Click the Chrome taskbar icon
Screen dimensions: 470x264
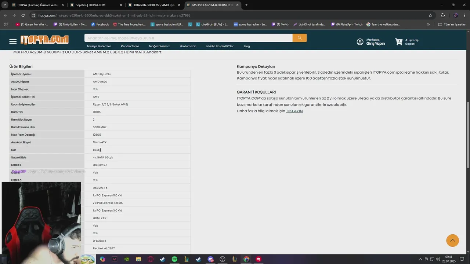246,259
